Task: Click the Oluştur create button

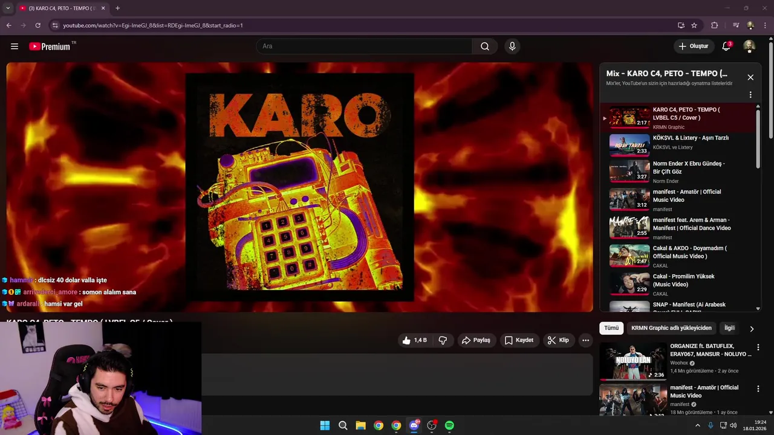Action: click(x=693, y=47)
